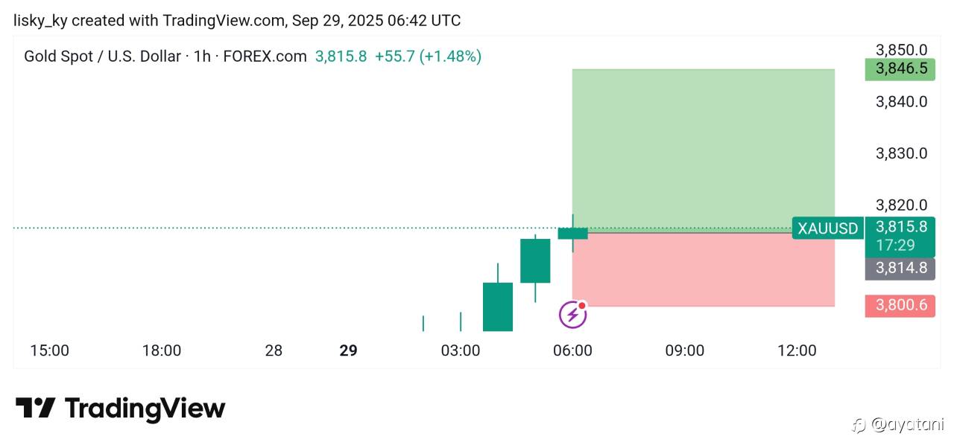This screenshot has height=448, width=954.
Task: Click the large green candle at 04:00
Action: point(498,306)
